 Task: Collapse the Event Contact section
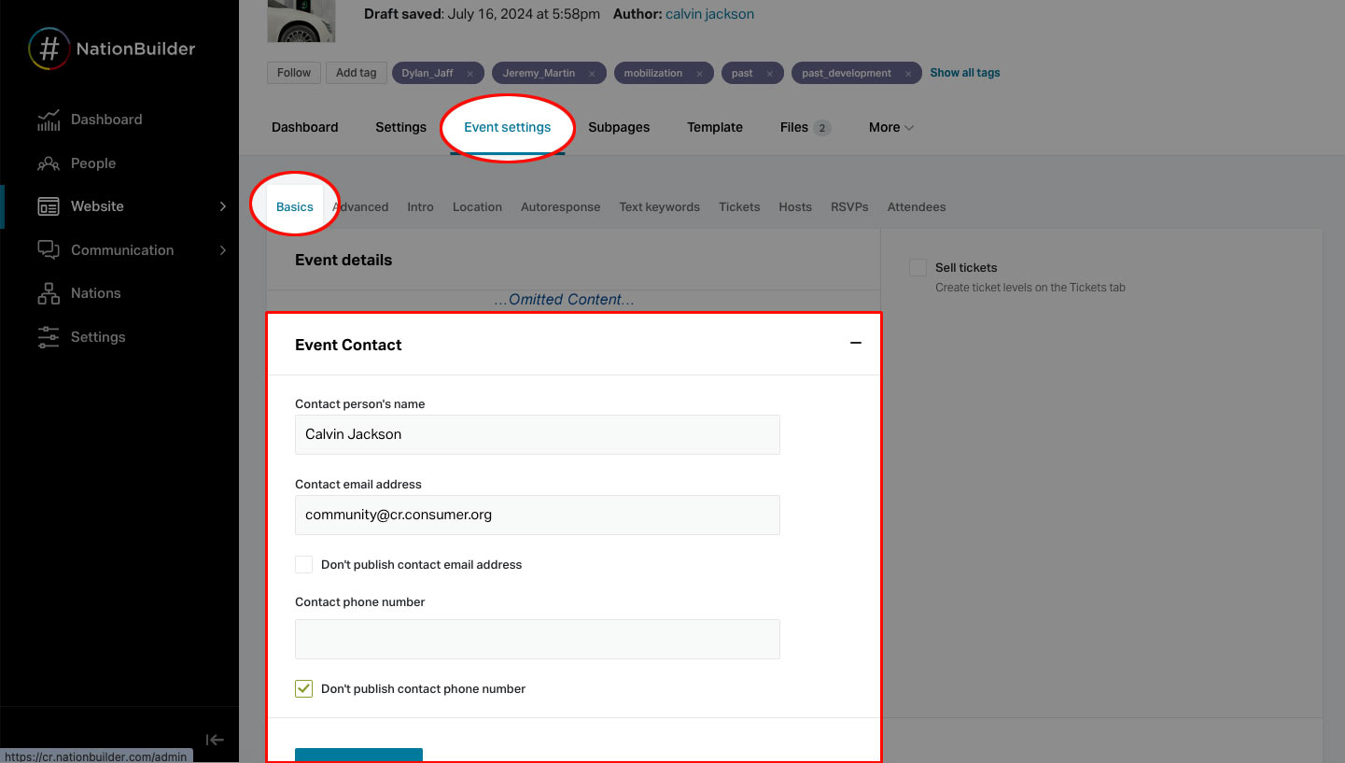pos(856,343)
